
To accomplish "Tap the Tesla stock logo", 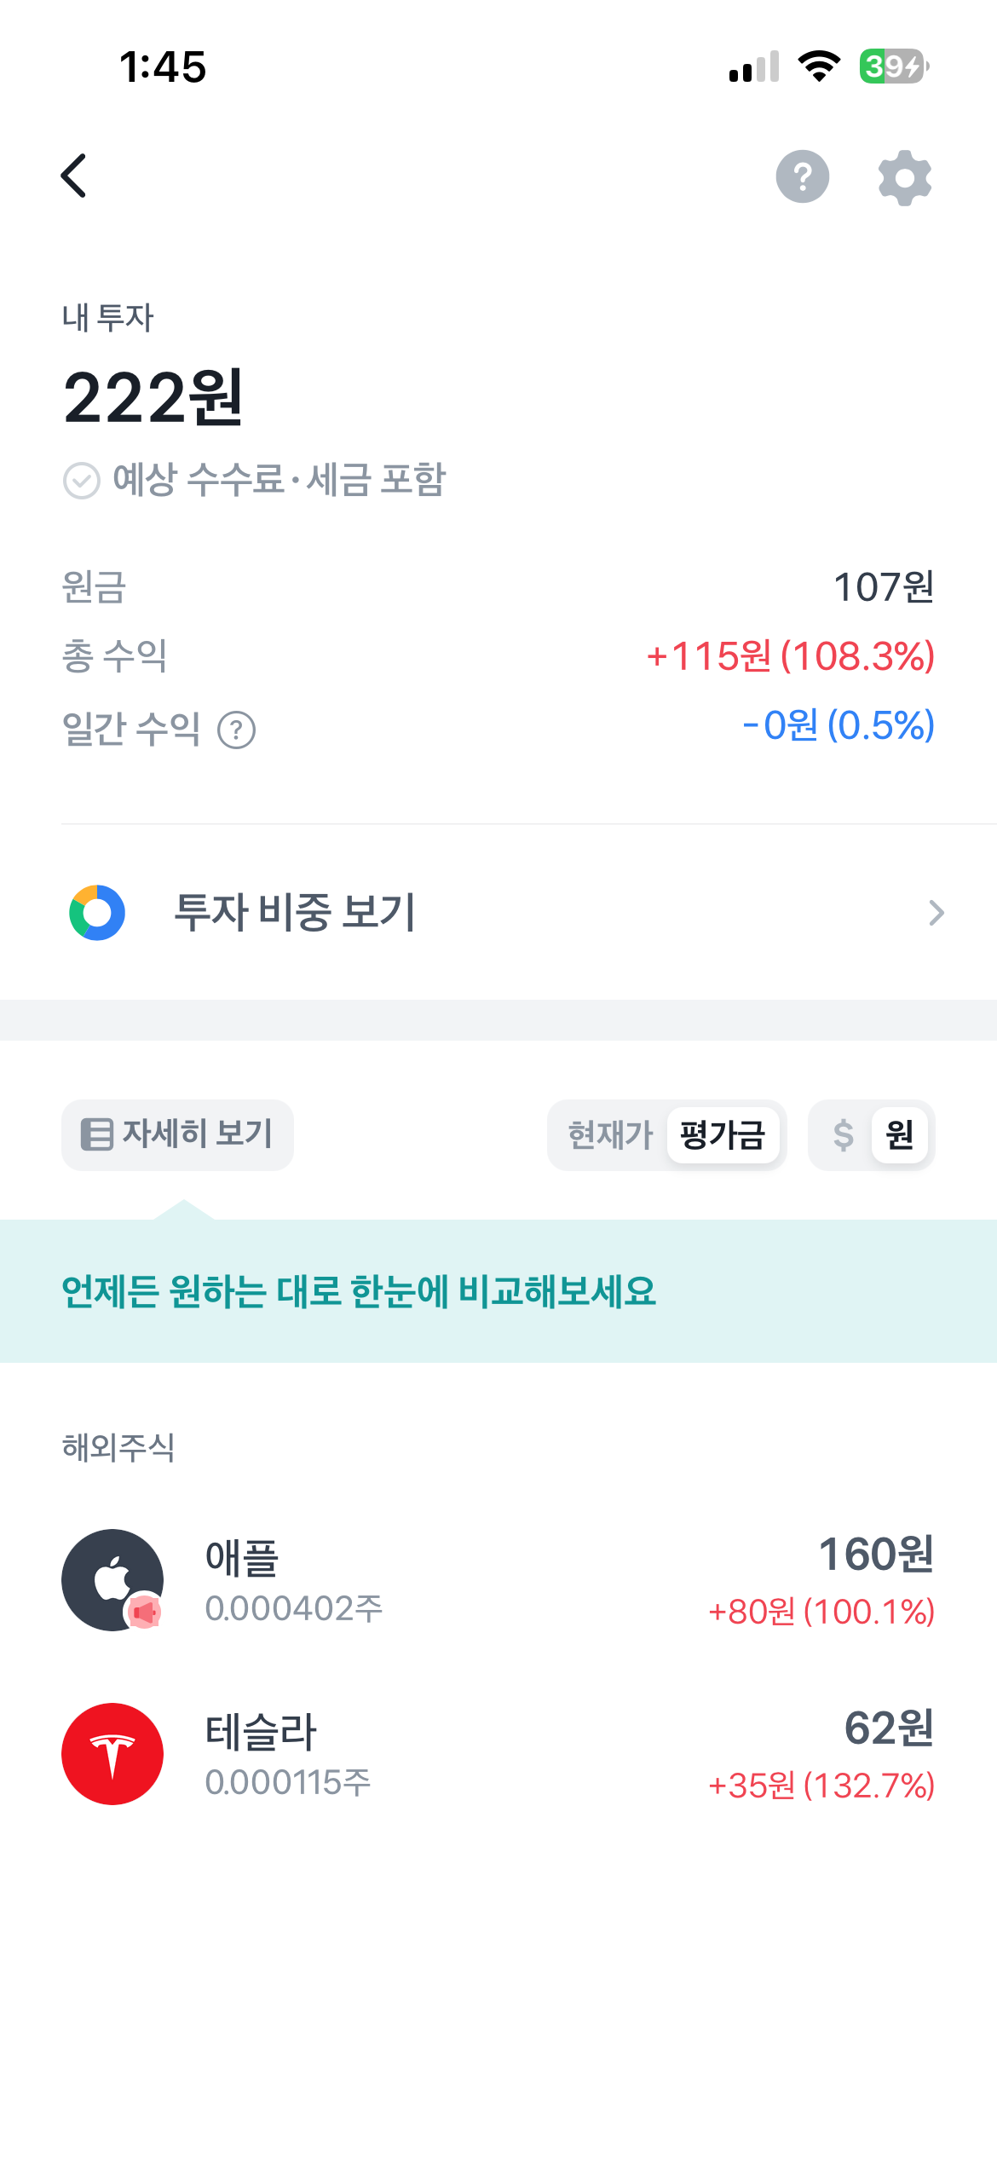I will pyautogui.click(x=112, y=1754).
